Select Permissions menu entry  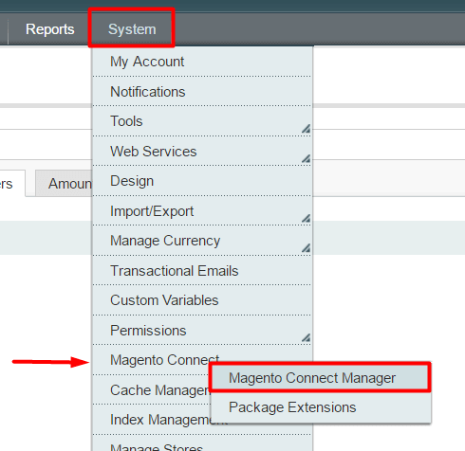tap(202, 331)
